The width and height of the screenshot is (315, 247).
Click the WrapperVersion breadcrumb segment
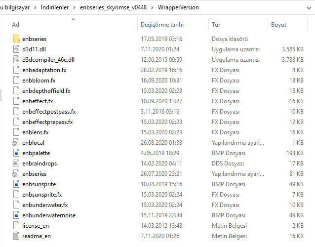point(178,7)
